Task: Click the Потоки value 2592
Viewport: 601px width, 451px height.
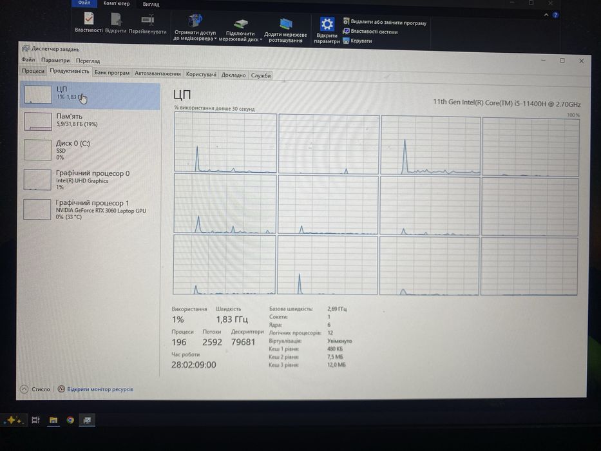Action: coord(212,341)
